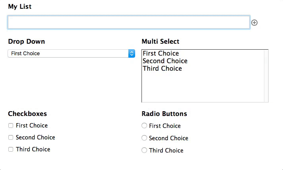Click the Second Choice label under Checkboxes
The width and height of the screenshot is (283, 170).
[x=35, y=137]
